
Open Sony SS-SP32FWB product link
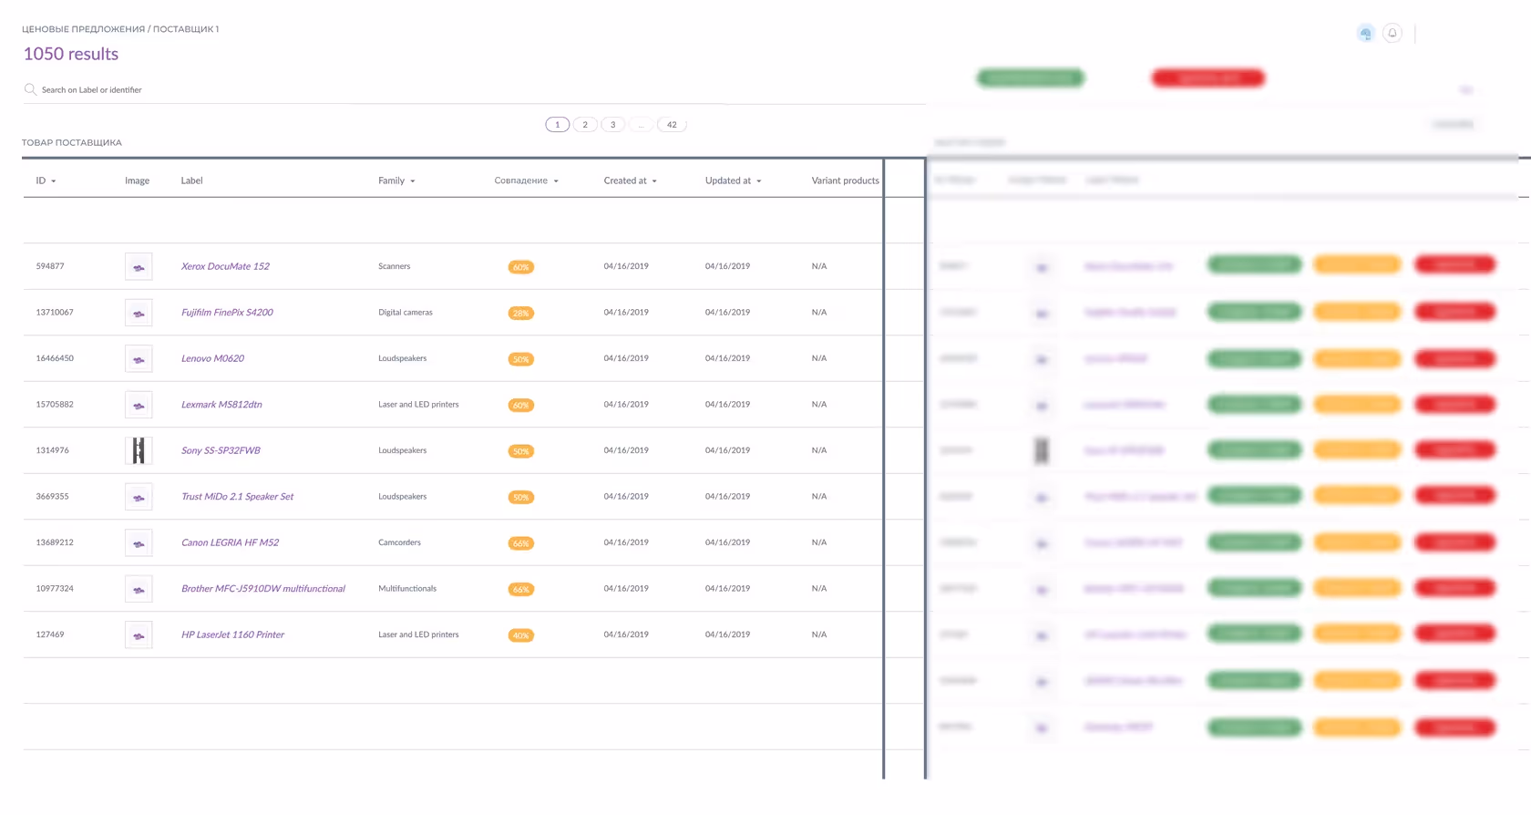(221, 450)
